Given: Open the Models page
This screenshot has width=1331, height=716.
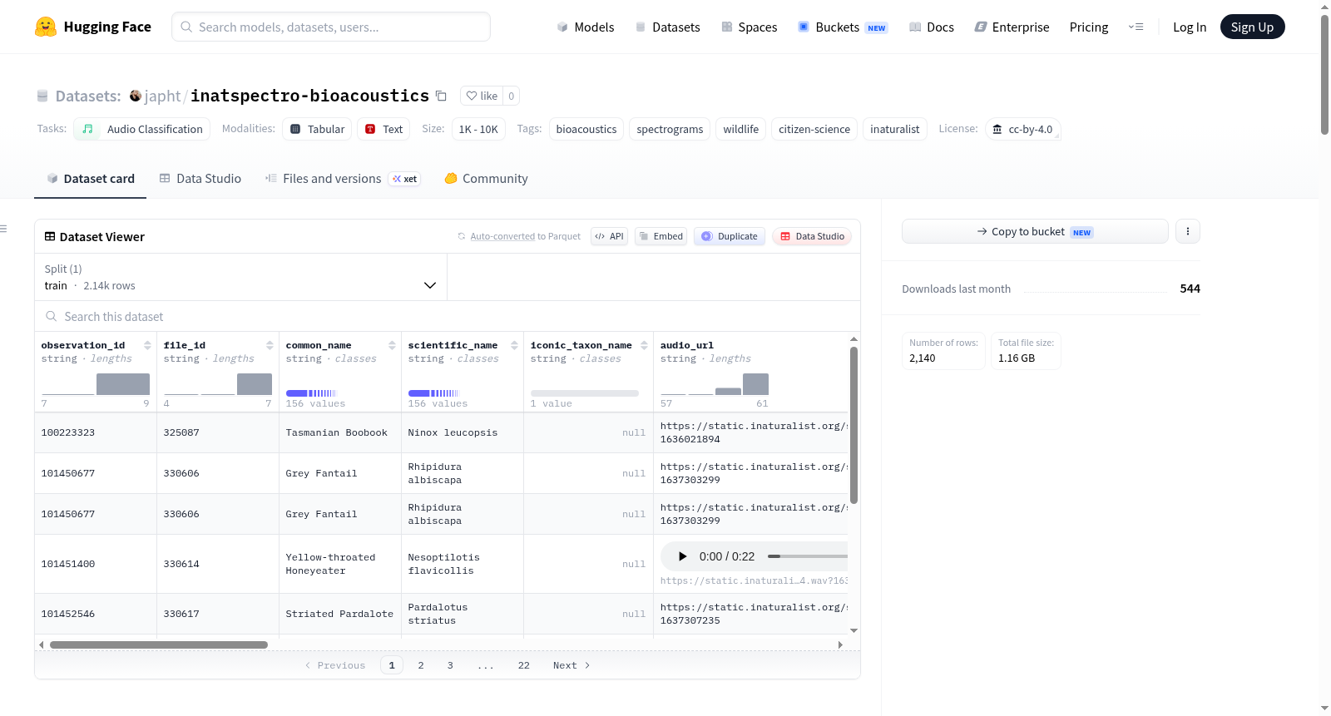Looking at the screenshot, I should click(586, 27).
